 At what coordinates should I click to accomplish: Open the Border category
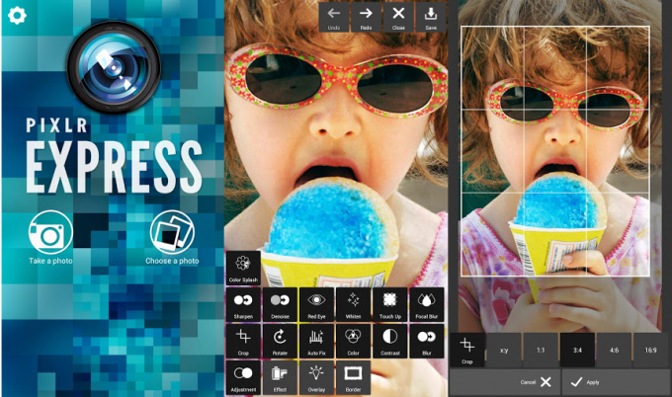[x=353, y=377]
